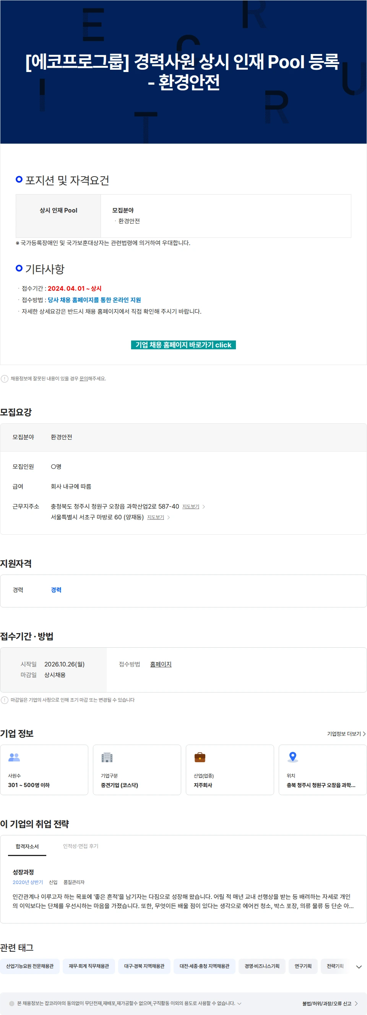Click the 2020년 상반기 label
The image size is (367, 1015).
[x=28, y=882]
